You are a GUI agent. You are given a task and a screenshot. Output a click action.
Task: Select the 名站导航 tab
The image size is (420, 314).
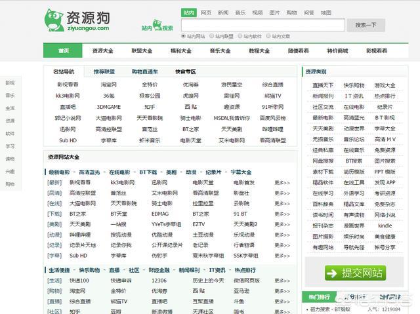click(64, 71)
